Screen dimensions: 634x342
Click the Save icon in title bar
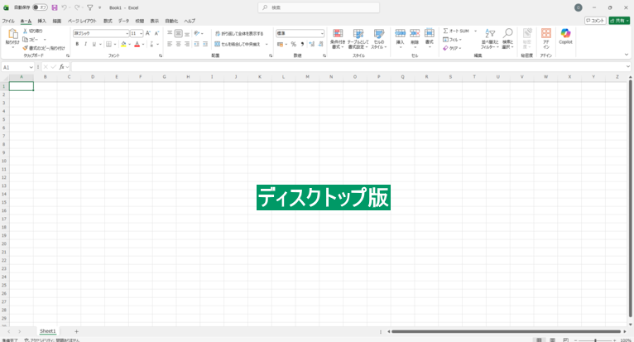[x=55, y=7]
